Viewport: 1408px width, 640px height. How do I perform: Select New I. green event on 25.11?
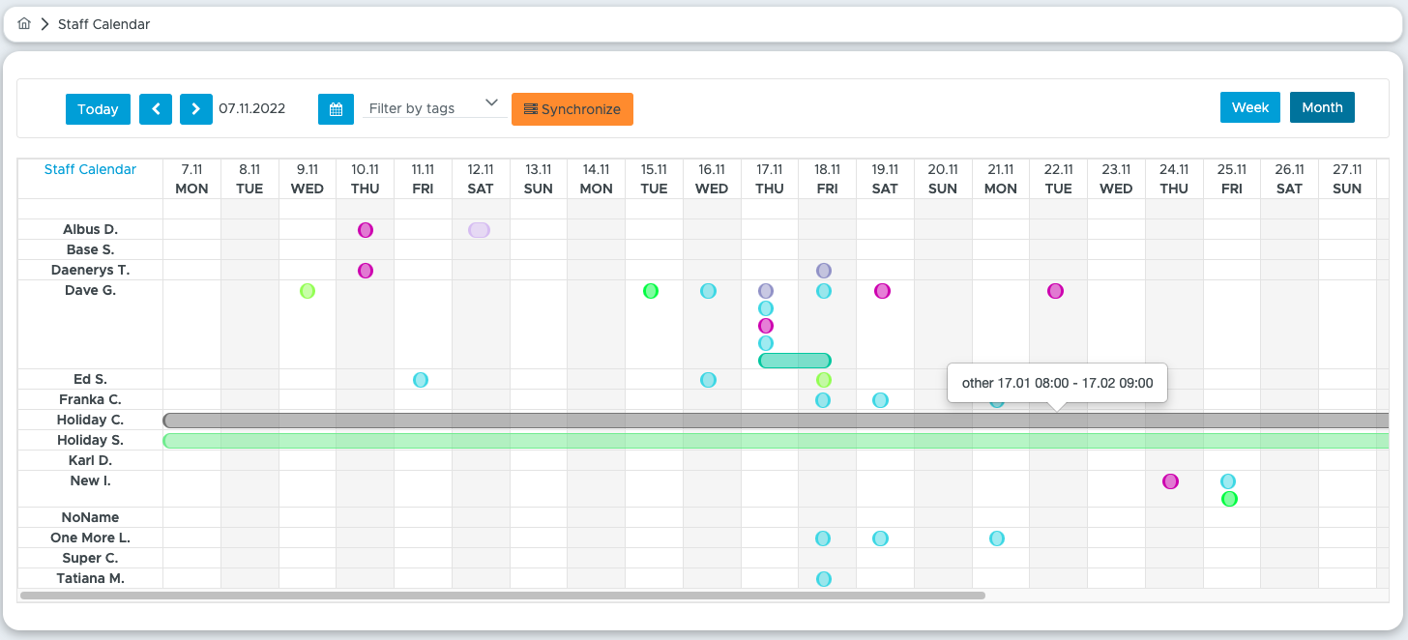pyautogui.click(x=1229, y=499)
